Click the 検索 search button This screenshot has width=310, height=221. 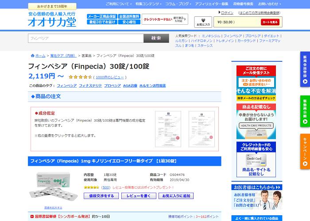pos(156,38)
